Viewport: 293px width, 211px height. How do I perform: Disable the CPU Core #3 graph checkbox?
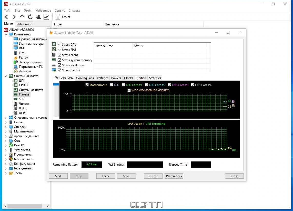(x=169, y=85)
